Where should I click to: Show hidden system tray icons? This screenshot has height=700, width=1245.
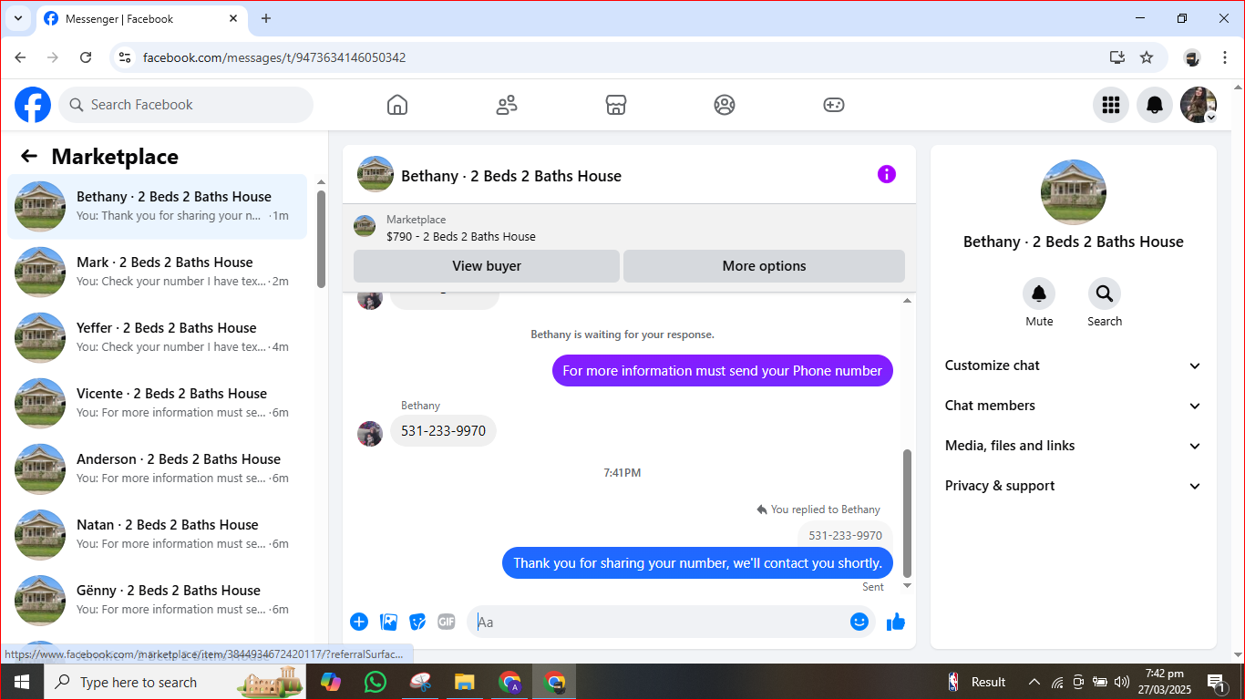click(x=1034, y=682)
